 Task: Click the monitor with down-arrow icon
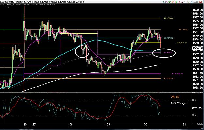[185, 2]
